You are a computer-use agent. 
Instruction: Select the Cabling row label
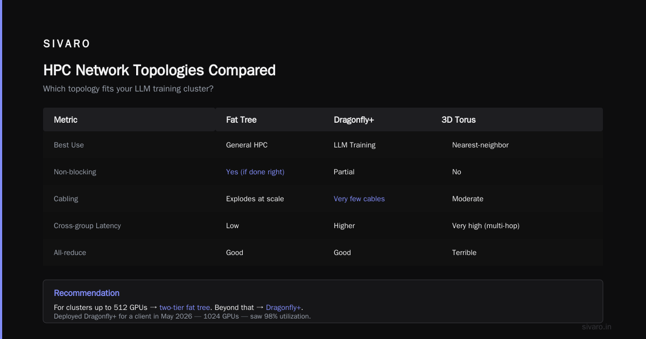point(66,199)
